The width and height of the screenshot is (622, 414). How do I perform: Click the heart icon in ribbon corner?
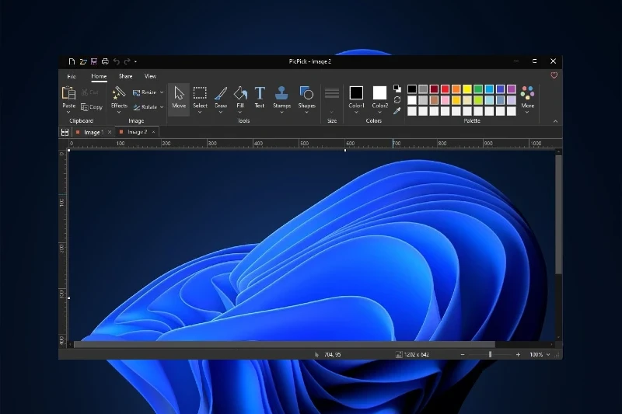(x=554, y=76)
